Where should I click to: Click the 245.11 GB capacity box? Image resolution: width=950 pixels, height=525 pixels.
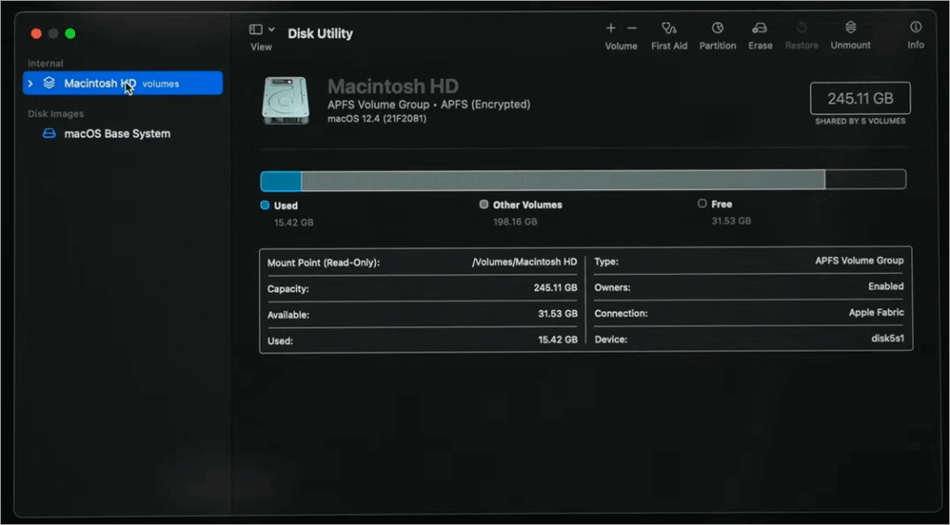click(859, 98)
